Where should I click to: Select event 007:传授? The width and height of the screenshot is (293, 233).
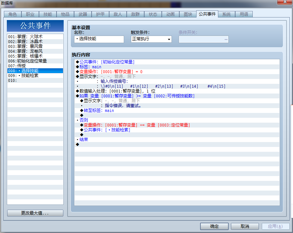click(35, 66)
